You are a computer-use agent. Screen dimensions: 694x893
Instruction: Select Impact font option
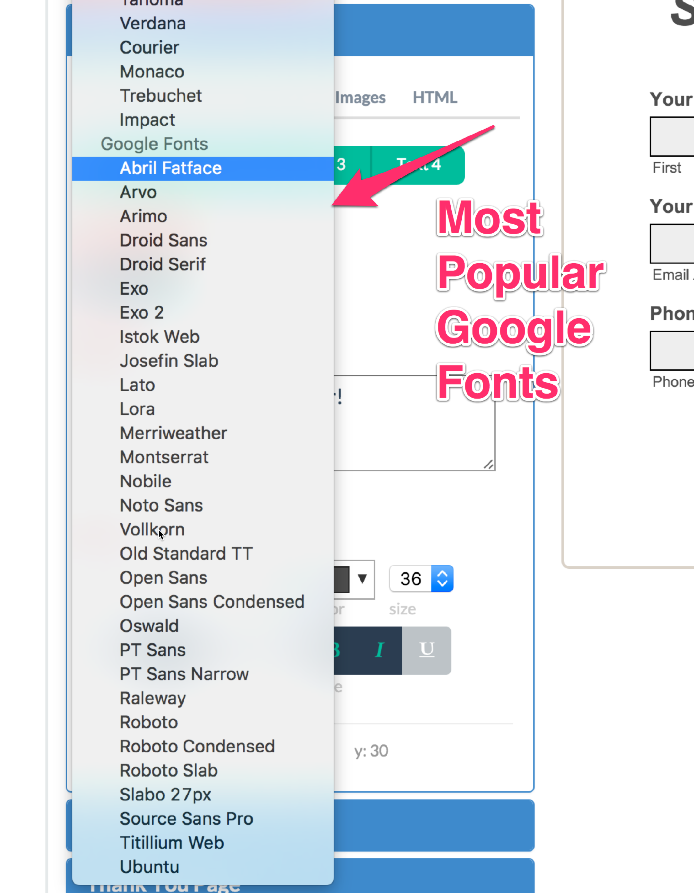tap(147, 120)
